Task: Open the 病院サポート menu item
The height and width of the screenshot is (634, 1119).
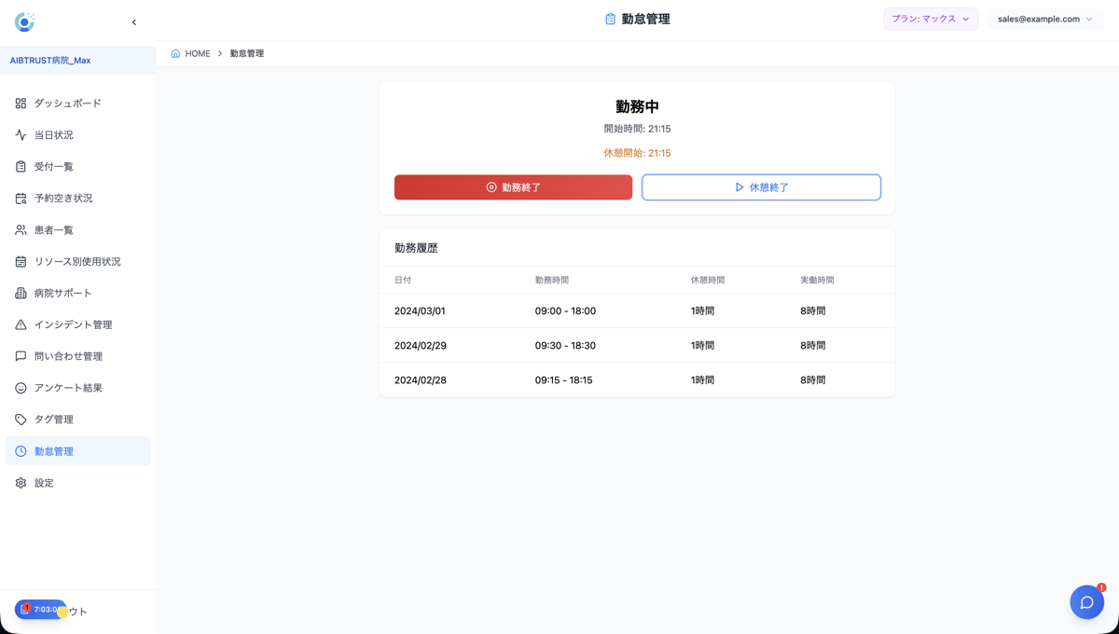Action: click(63, 294)
